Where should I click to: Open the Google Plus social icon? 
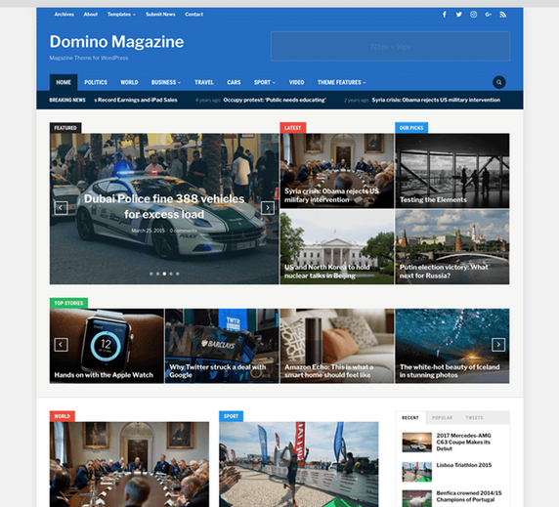click(488, 15)
